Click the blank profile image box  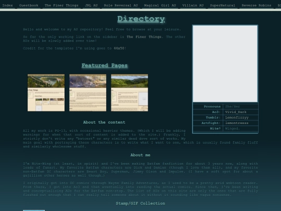[x=225, y=64]
